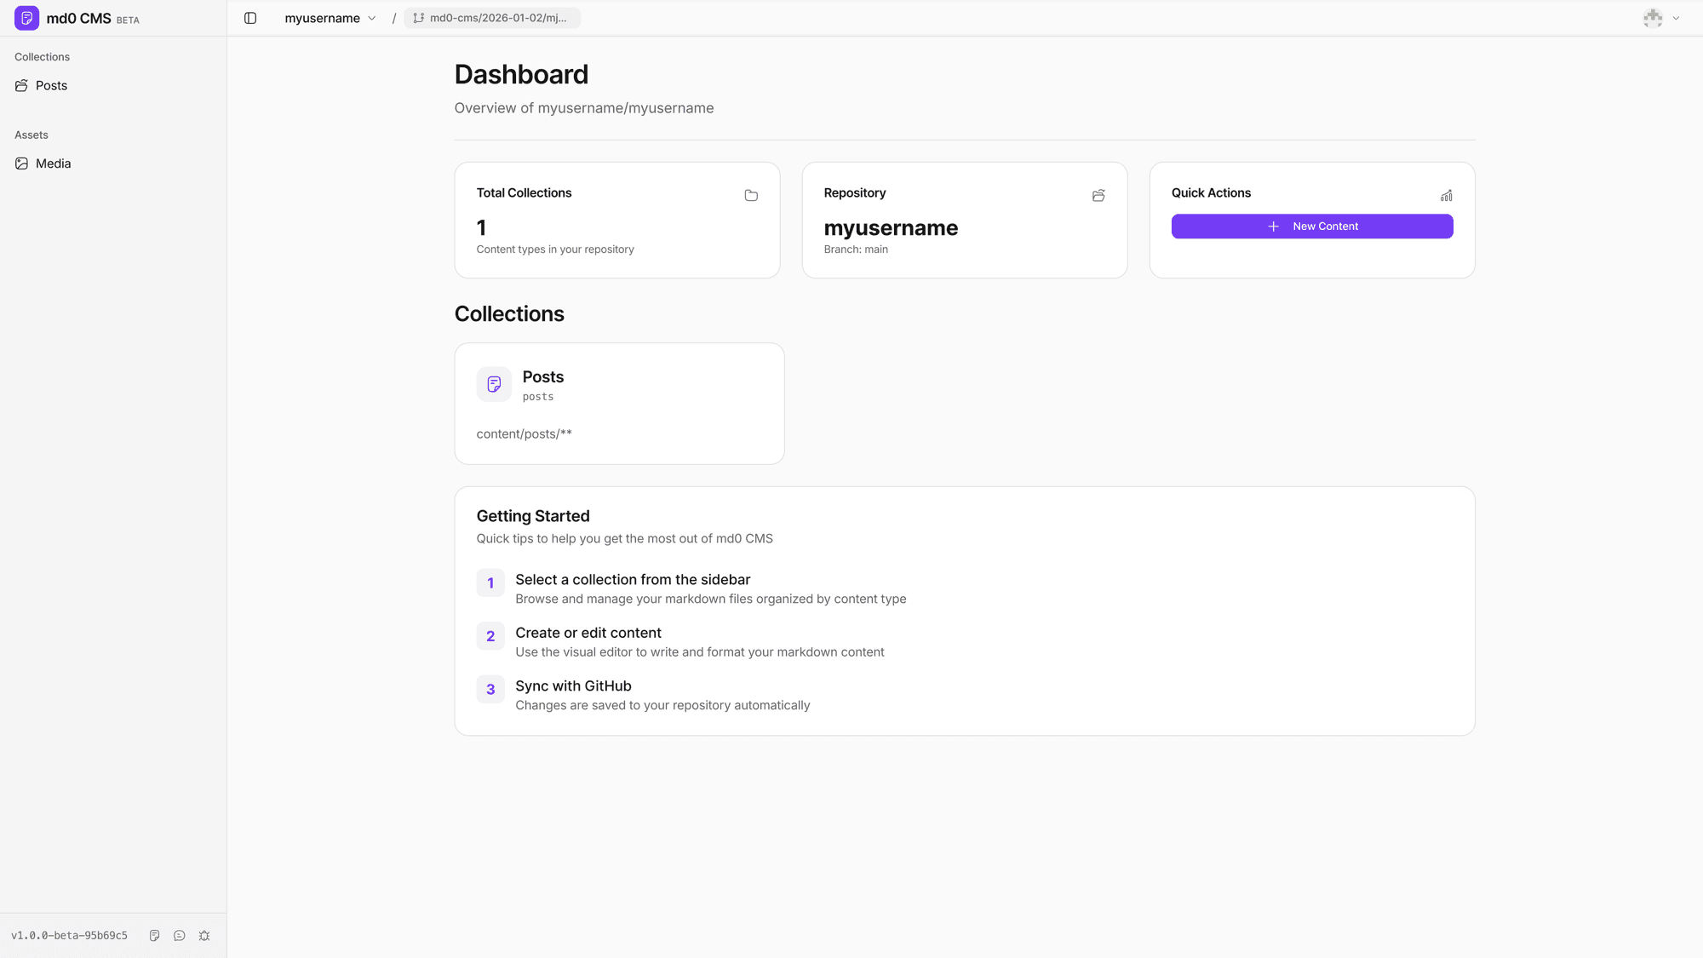Open Media in the sidebar Assets section
This screenshot has height=958, width=1703.
(x=113, y=163)
